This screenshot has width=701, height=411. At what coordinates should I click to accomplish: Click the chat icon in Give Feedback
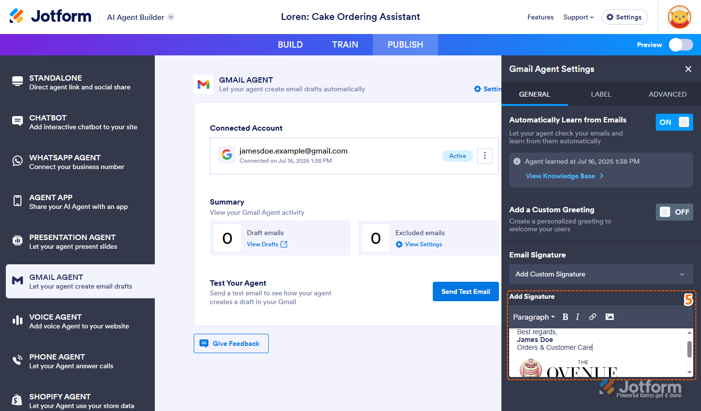click(x=204, y=343)
